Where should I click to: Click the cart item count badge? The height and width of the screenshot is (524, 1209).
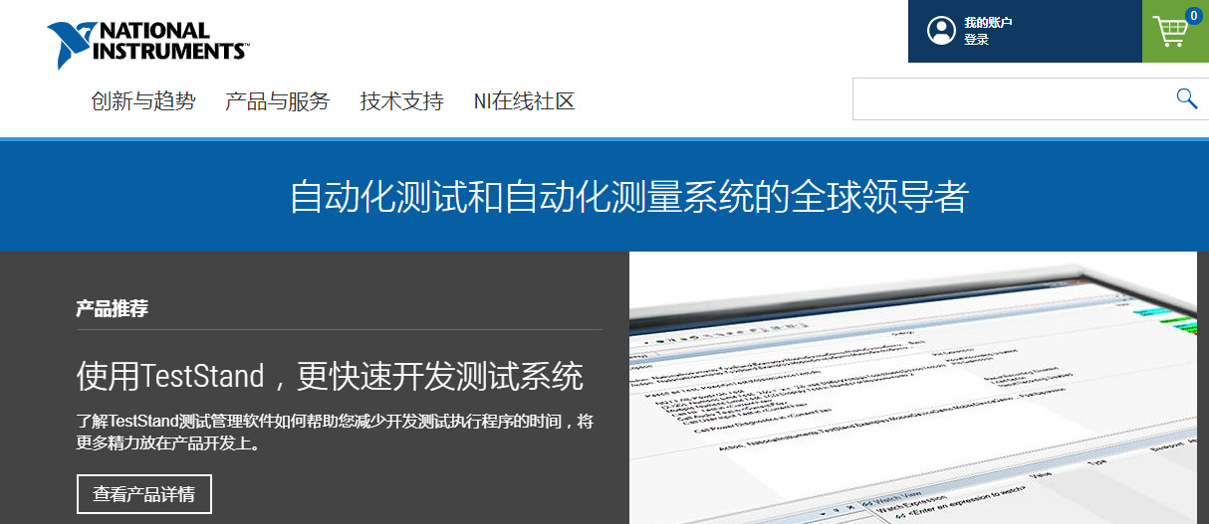point(1193,16)
